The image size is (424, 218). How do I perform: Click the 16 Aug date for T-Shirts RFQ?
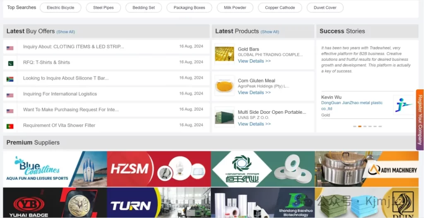click(x=191, y=62)
